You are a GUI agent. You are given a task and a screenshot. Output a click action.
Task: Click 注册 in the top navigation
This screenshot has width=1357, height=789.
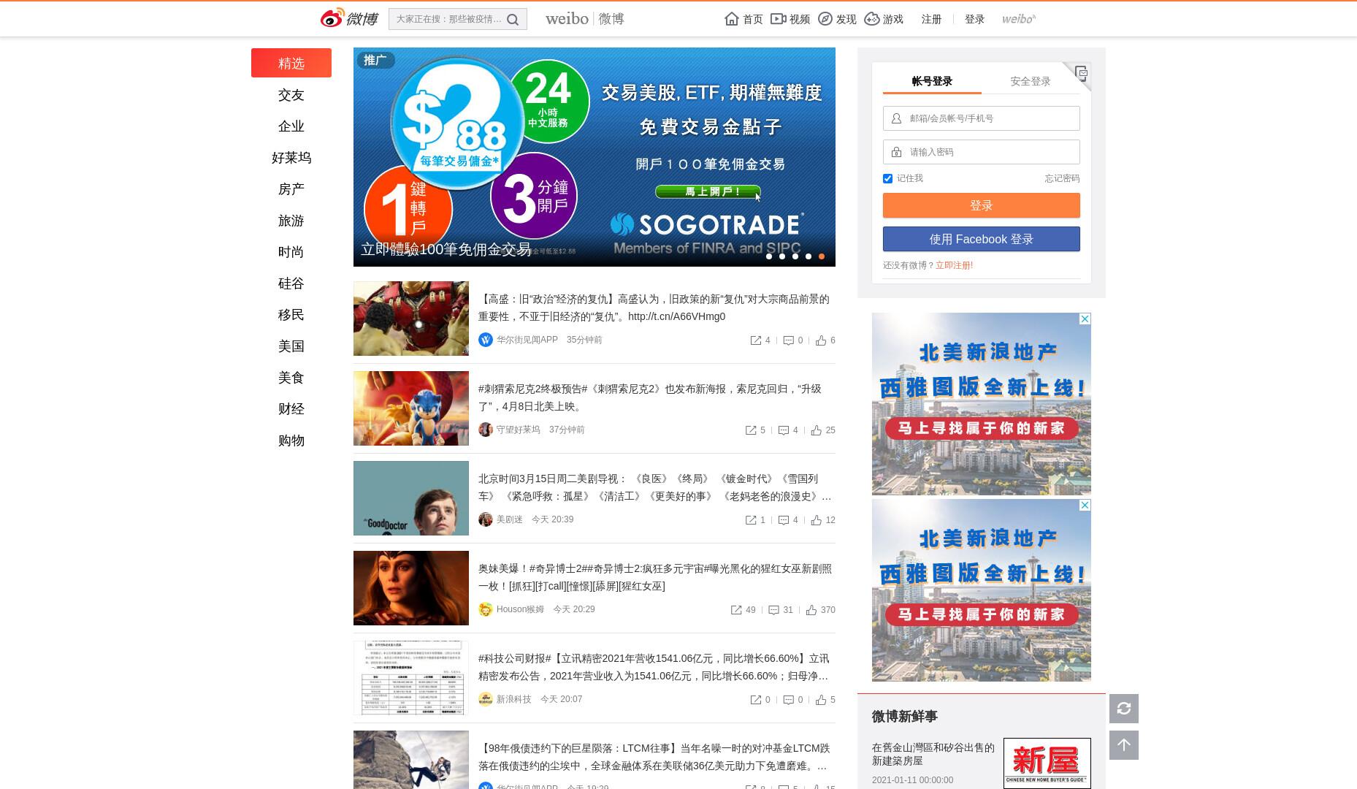931,19
